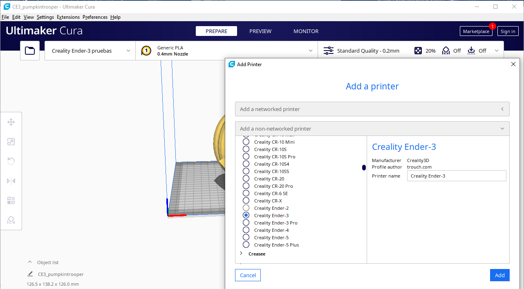Image resolution: width=524 pixels, height=289 pixels.
Task: Click the printer list scrollbar handle
Action: [364, 168]
